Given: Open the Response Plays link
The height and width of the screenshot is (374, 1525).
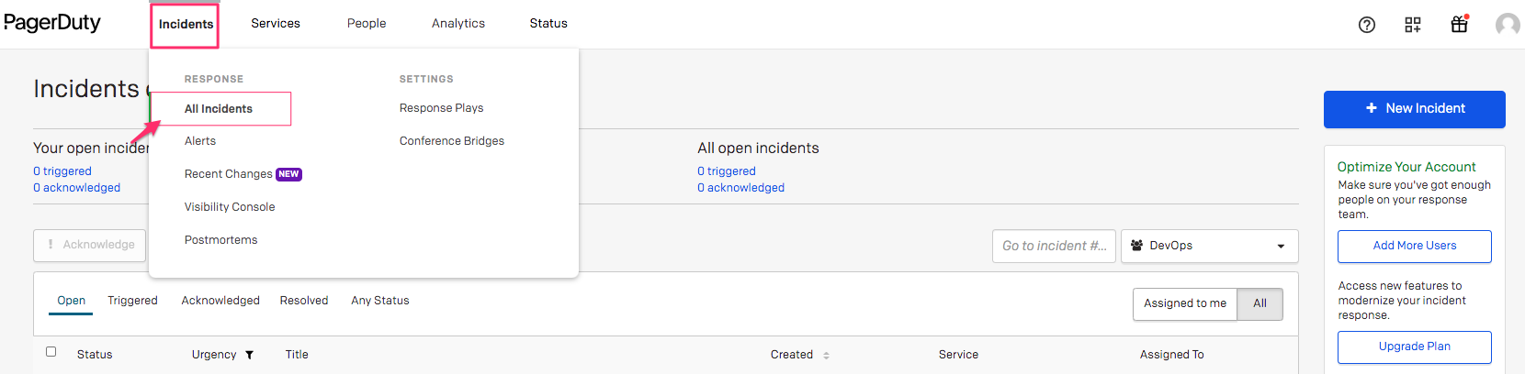Looking at the screenshot, I should coord(441,108).
